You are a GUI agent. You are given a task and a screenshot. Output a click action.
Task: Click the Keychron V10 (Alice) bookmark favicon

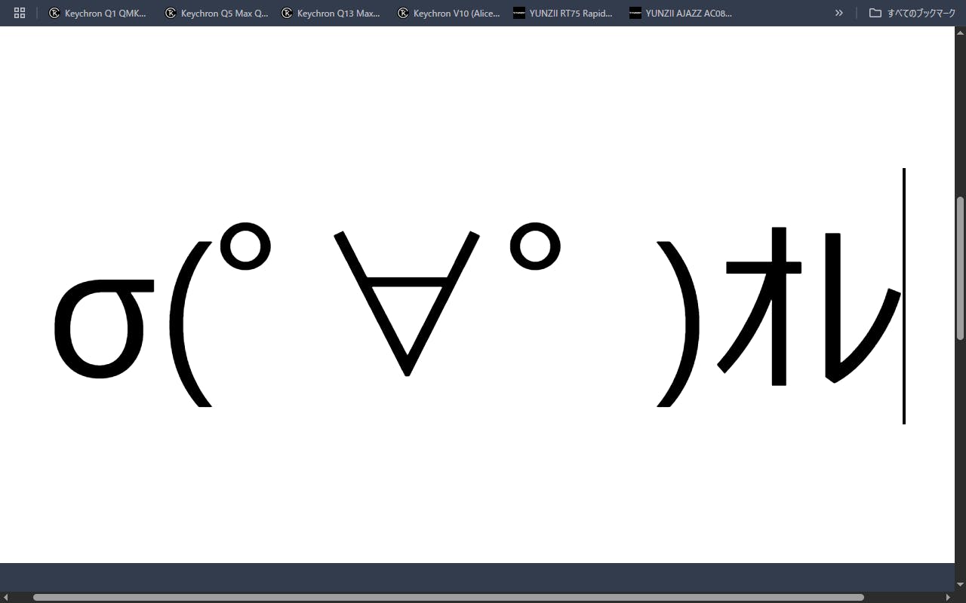403,13
